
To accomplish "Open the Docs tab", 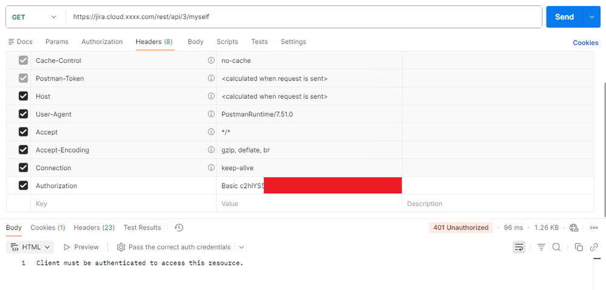I will [21, 42].
